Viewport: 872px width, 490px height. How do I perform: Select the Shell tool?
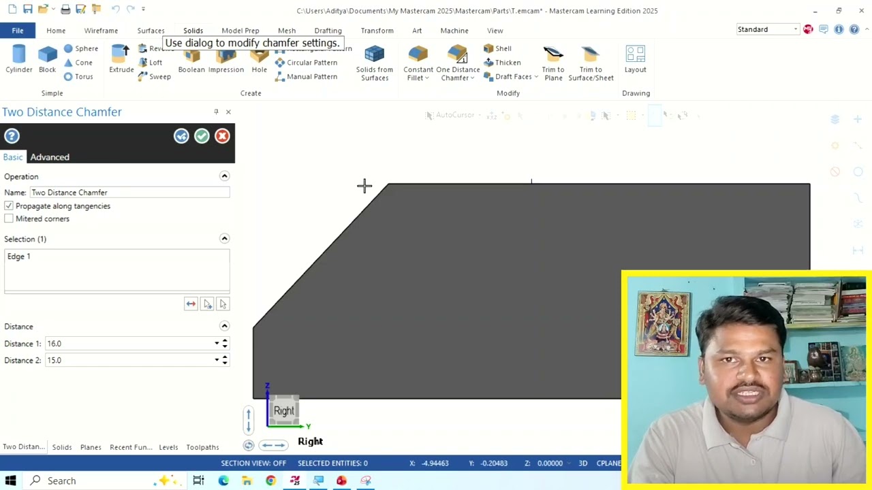(x=497, y=48)
